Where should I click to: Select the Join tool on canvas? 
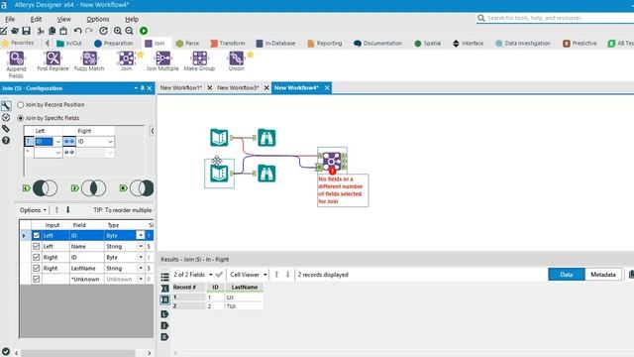pyautogui.click(x=332, y=161)
